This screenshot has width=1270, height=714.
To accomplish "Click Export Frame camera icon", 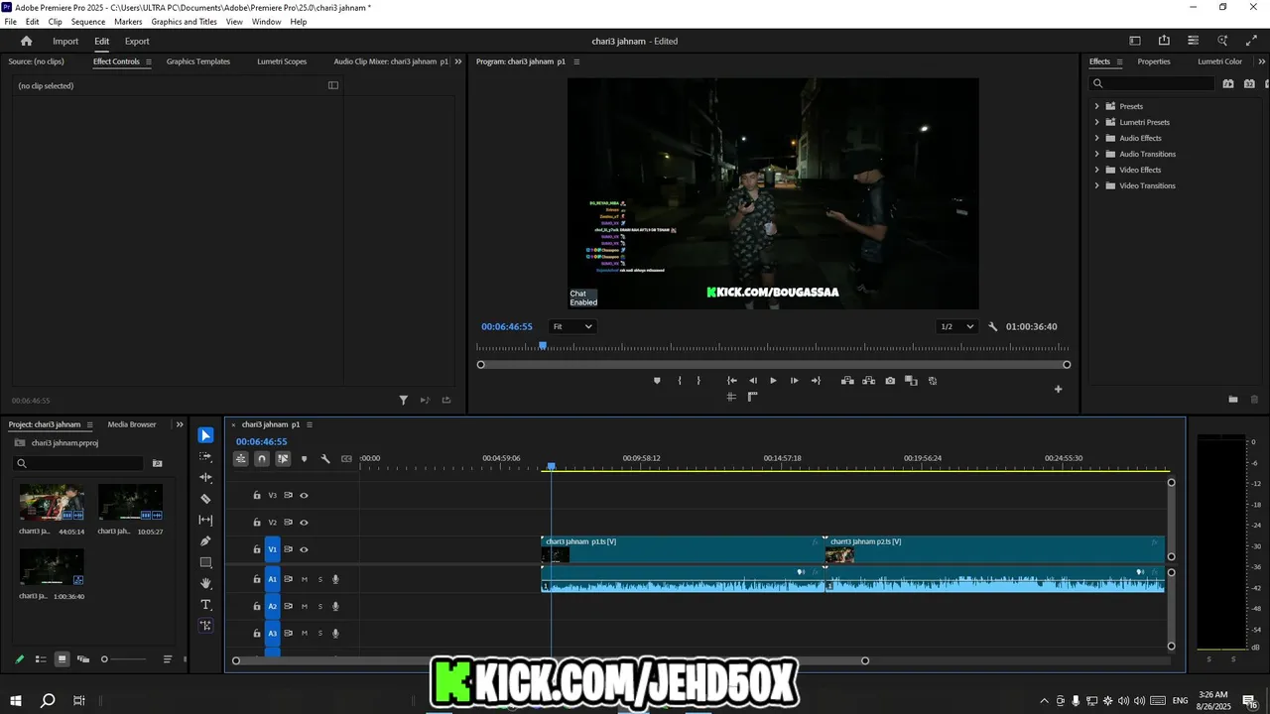I will (890, 381).
